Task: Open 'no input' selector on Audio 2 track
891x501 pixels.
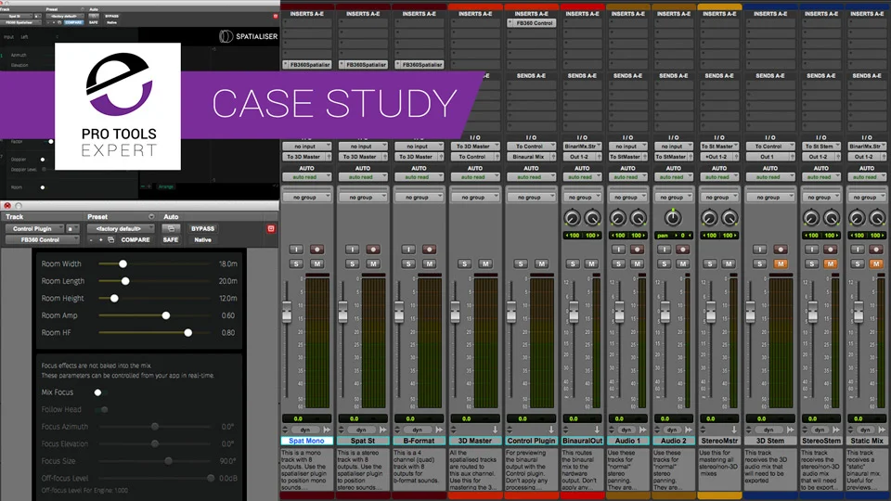Action: click(673, 147)
